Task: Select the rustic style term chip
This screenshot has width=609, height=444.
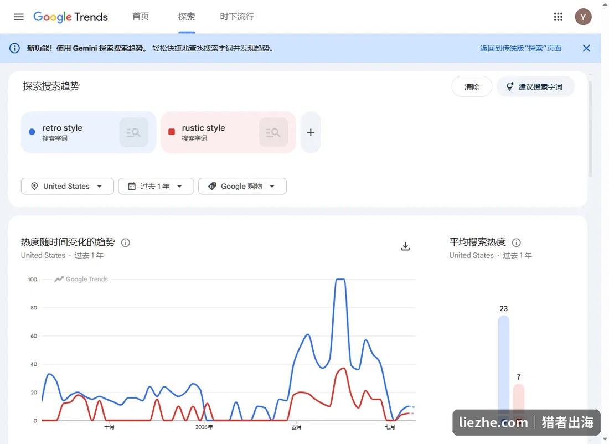Action: [x=228, y=132]
